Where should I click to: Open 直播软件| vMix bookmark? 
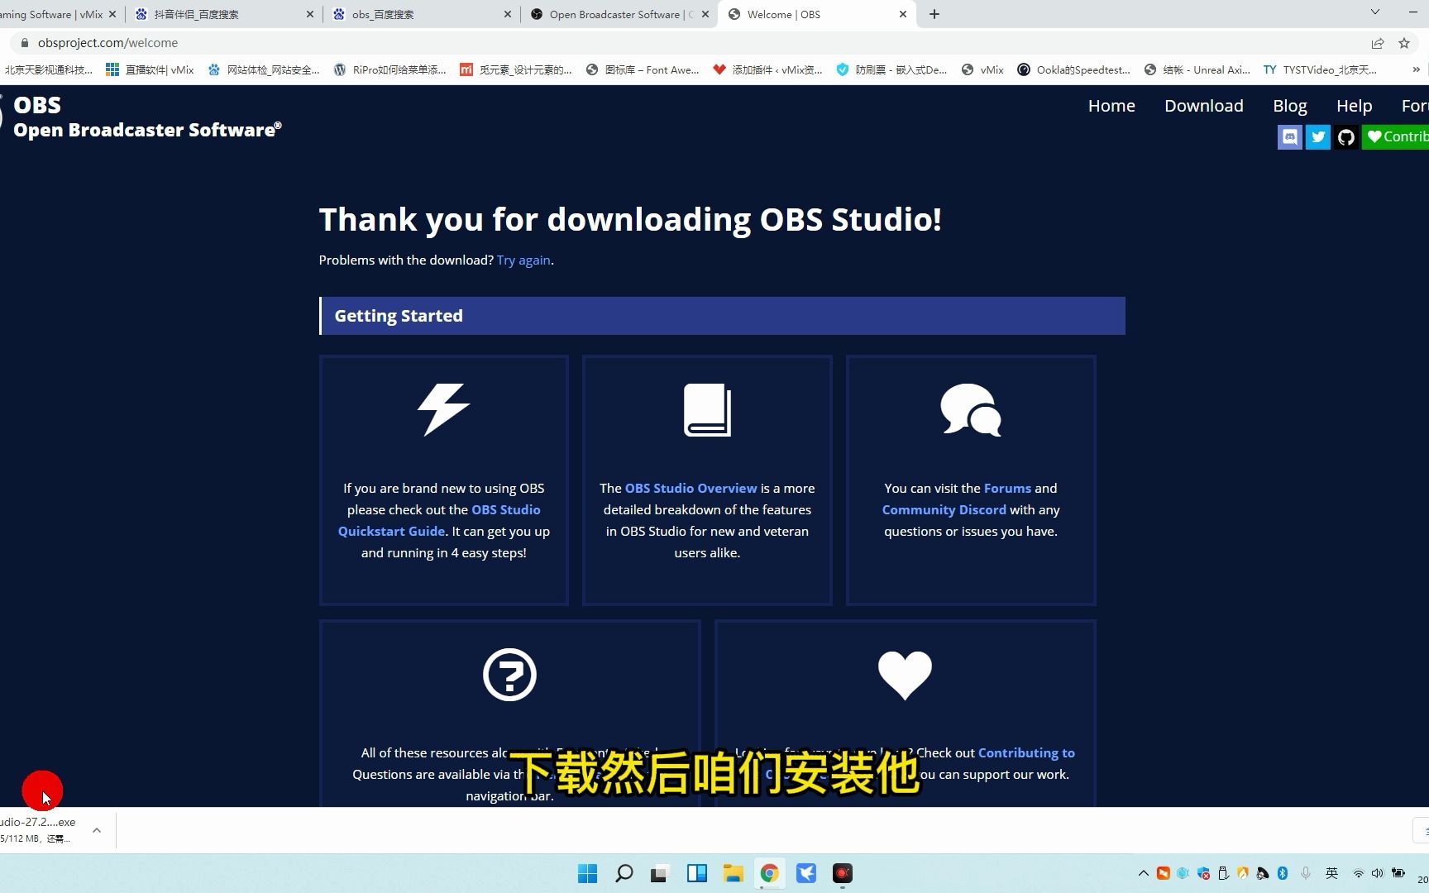coord(150,70)
